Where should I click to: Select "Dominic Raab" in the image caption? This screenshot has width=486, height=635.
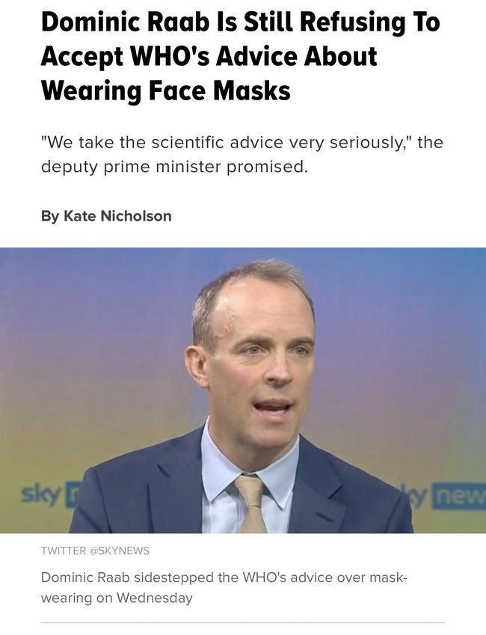tap(85, 577)
